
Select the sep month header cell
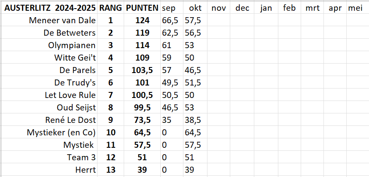(x=171, y=8)
